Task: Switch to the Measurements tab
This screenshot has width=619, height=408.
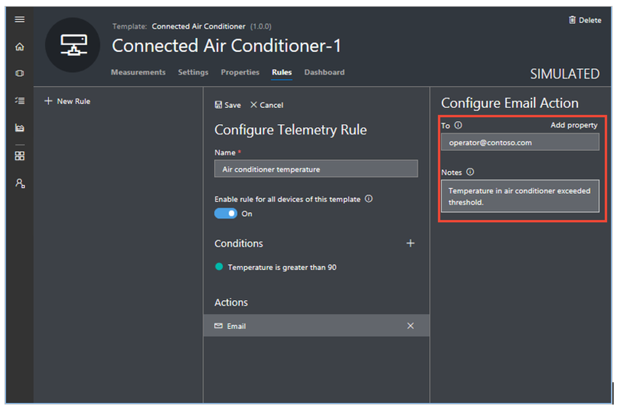Action: (138, 72)
